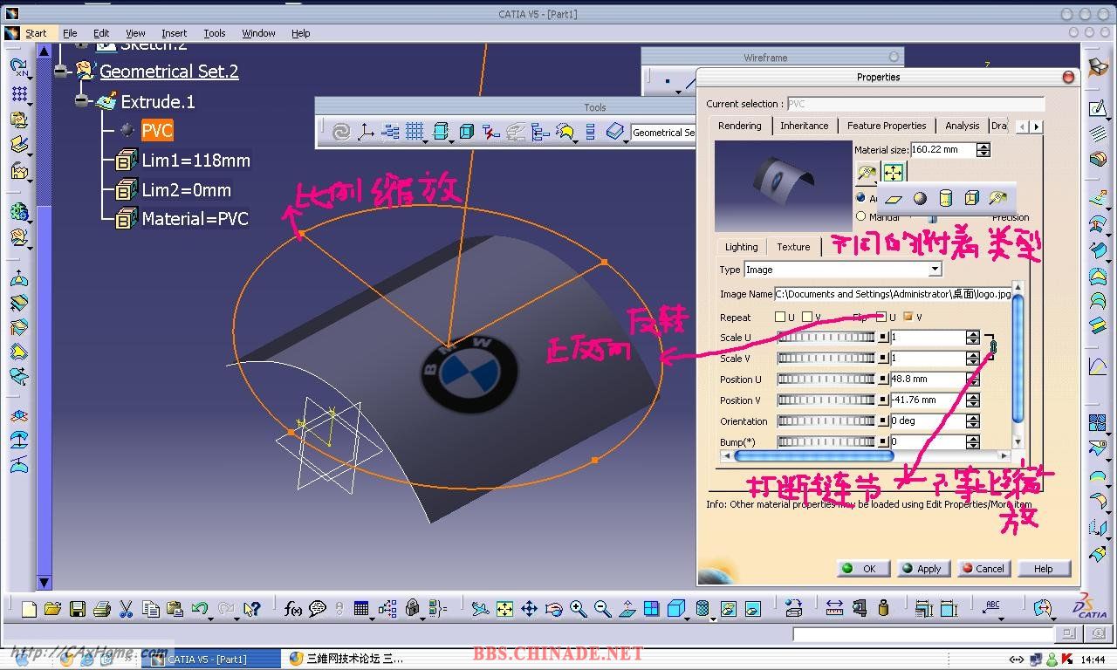Click the planar mapping type icon
This screenshot has height=670, width=1117.
tap(894, 199)
